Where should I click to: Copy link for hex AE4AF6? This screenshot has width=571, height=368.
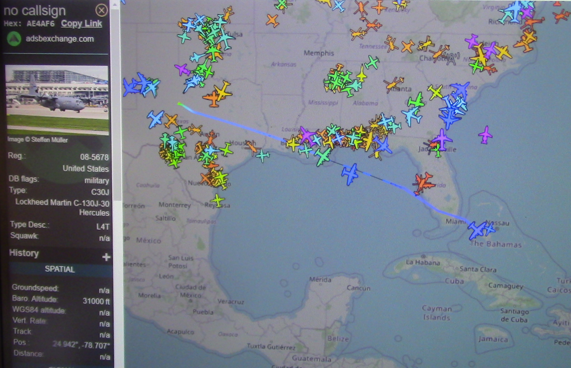coord(81,24)
